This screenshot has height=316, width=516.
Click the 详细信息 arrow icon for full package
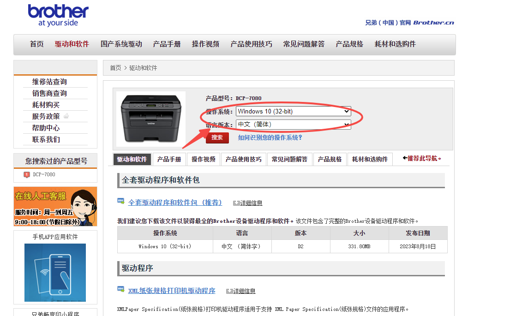coord(236,203)
